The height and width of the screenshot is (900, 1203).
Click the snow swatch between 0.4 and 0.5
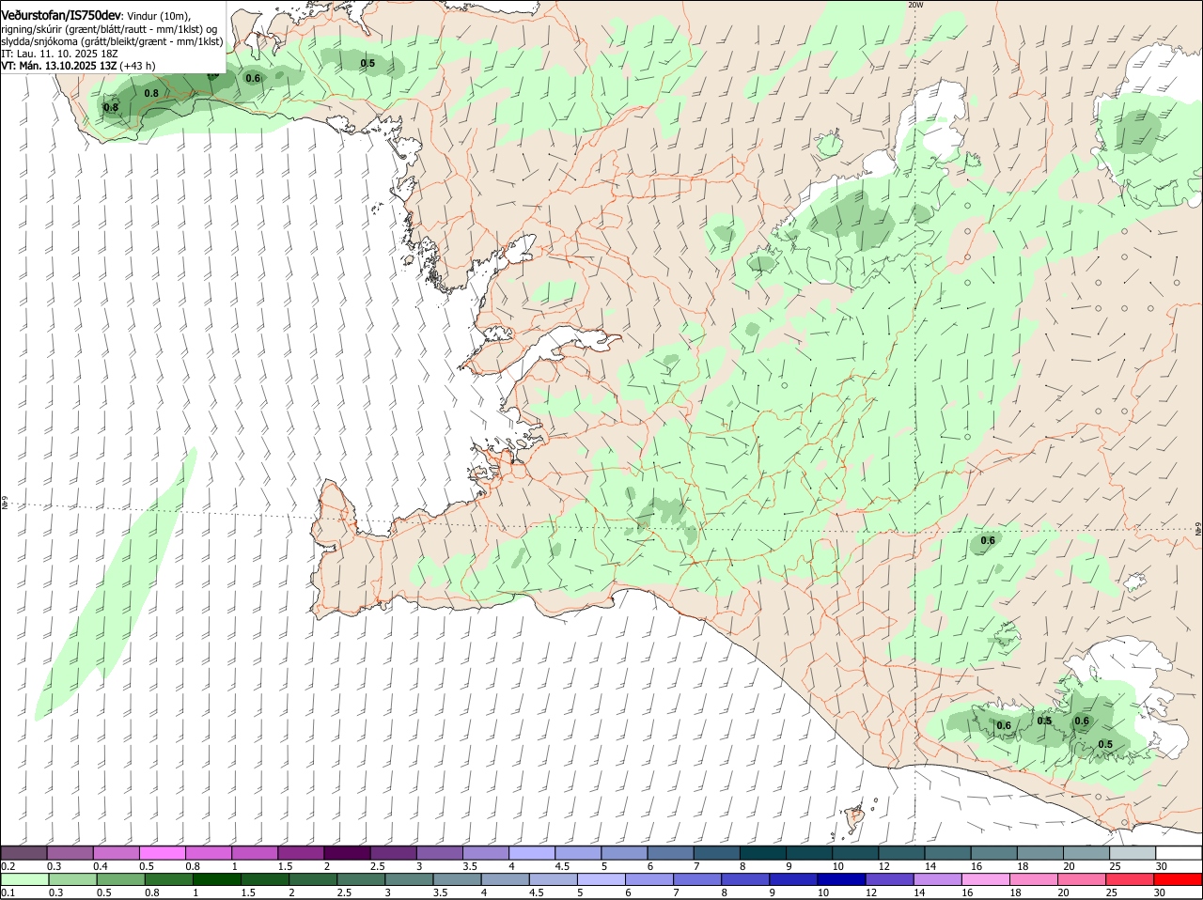coord(117,853)
